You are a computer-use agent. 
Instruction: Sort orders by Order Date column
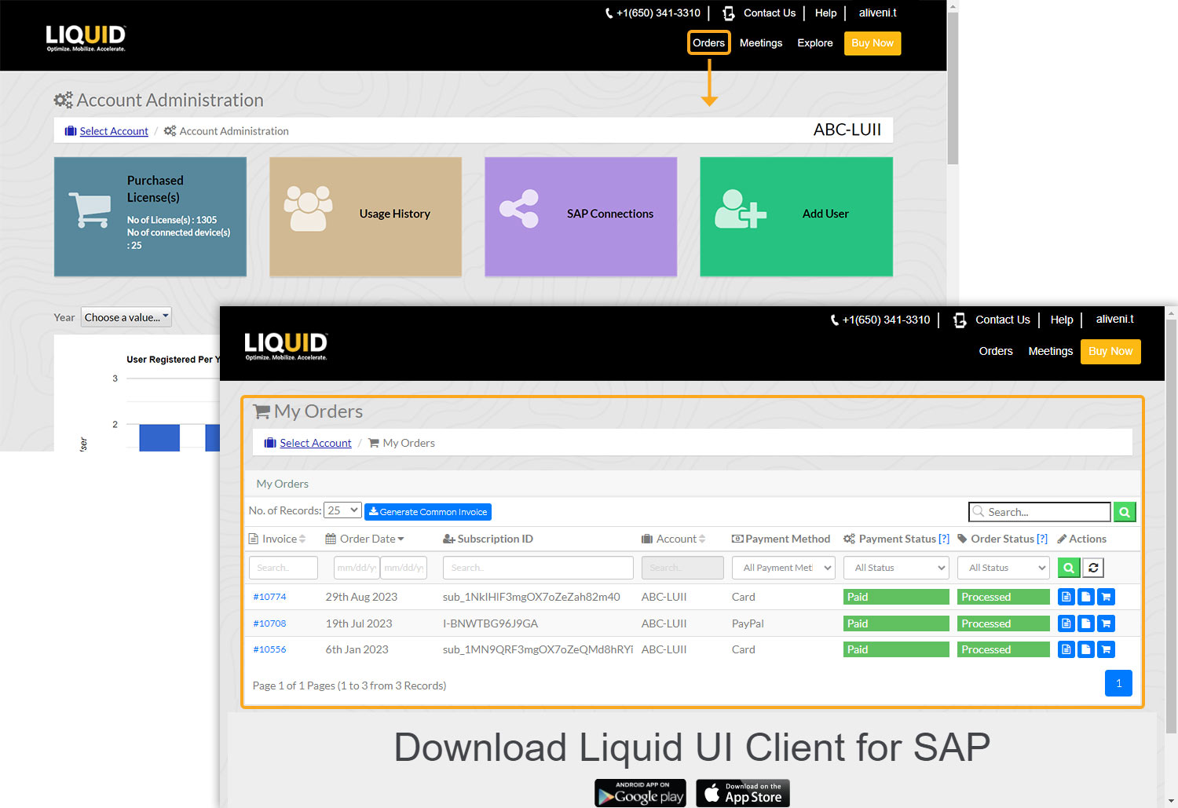365,539
